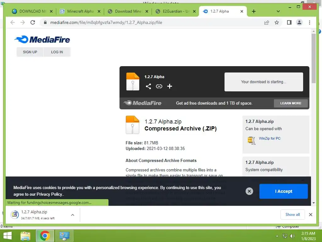Click zip icon beside Compressed Archive heading
The height and width of the screenshot is (242, 322).
point(132,125)
